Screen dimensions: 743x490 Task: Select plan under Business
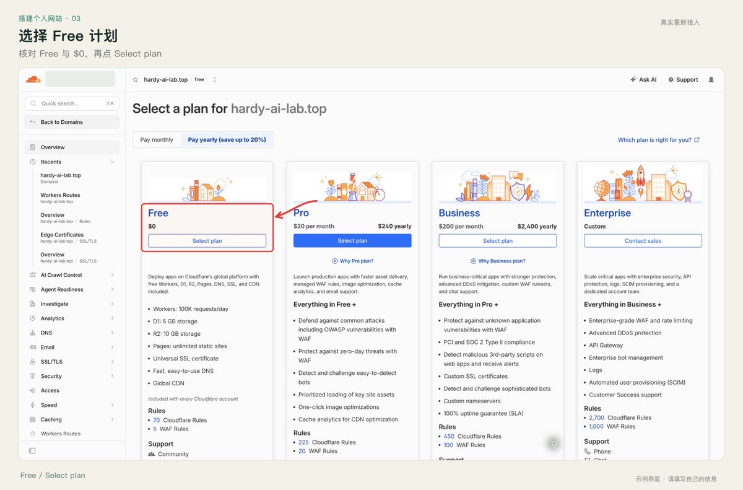click(498, 241)
